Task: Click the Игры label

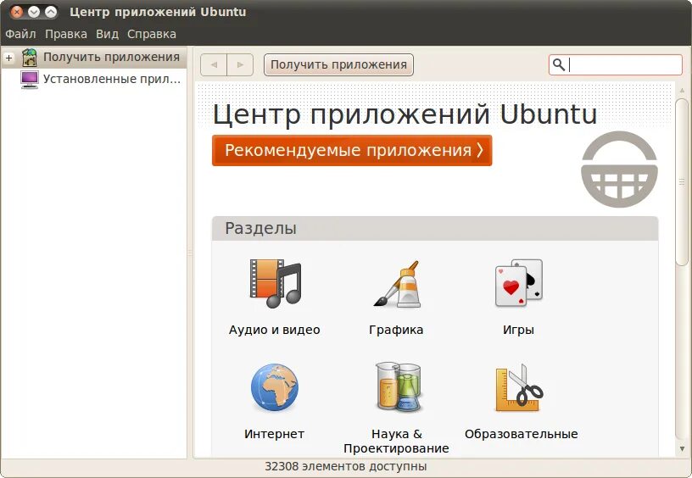Action: 518,330
